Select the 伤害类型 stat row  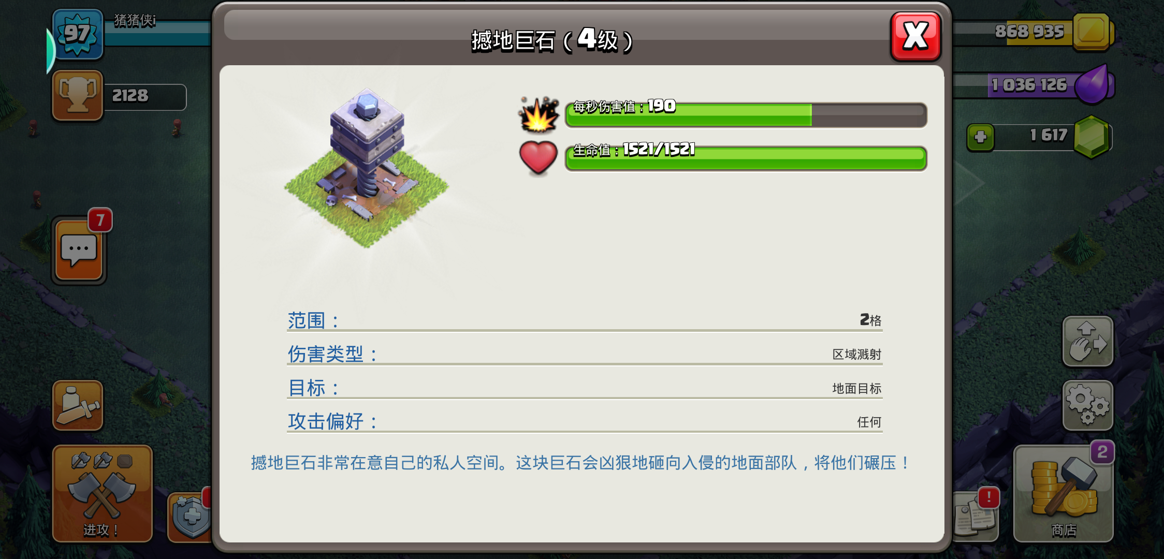point(585,355)
